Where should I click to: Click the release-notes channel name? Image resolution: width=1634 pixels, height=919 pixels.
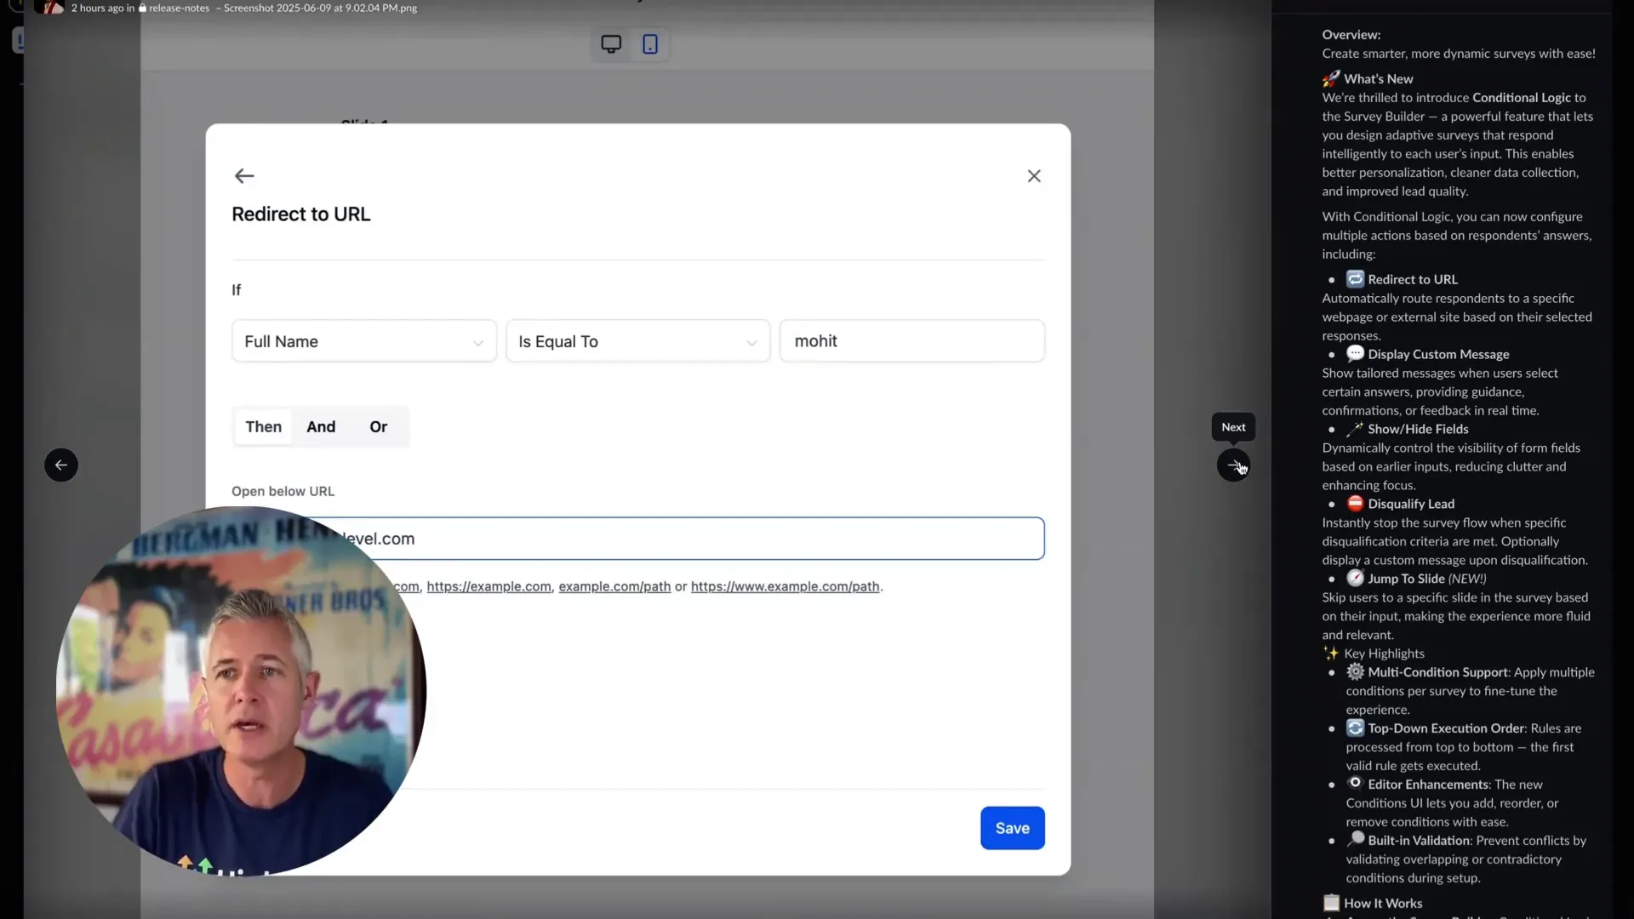coord(179,8)
